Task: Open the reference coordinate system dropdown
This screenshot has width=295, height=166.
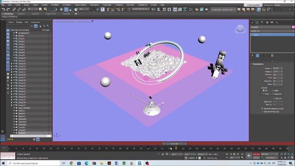Action: 84,9
